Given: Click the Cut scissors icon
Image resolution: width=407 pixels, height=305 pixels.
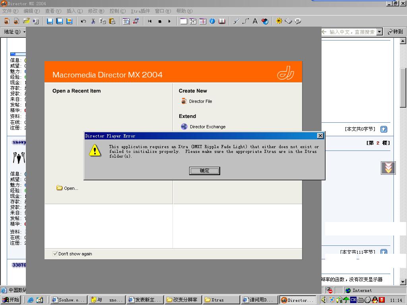Looking at the screenshot, I should pyautogui.click(x=93, y=21).
